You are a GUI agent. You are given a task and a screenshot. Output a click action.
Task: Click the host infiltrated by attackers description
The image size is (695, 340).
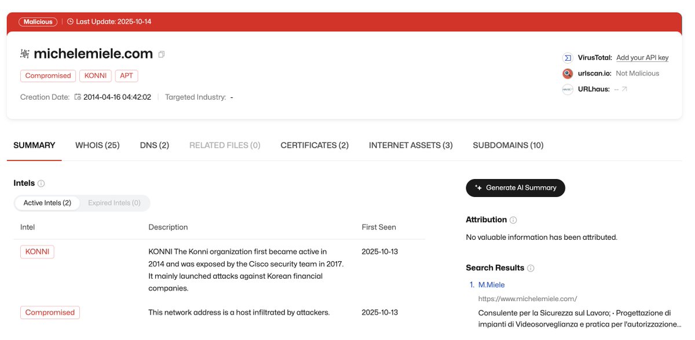tap(239, 312)
